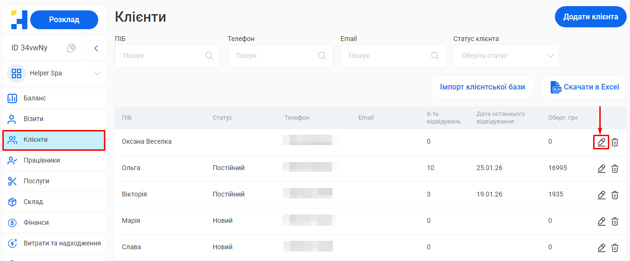
Task: Go to Працівники section
Action: tap(54, 161)
